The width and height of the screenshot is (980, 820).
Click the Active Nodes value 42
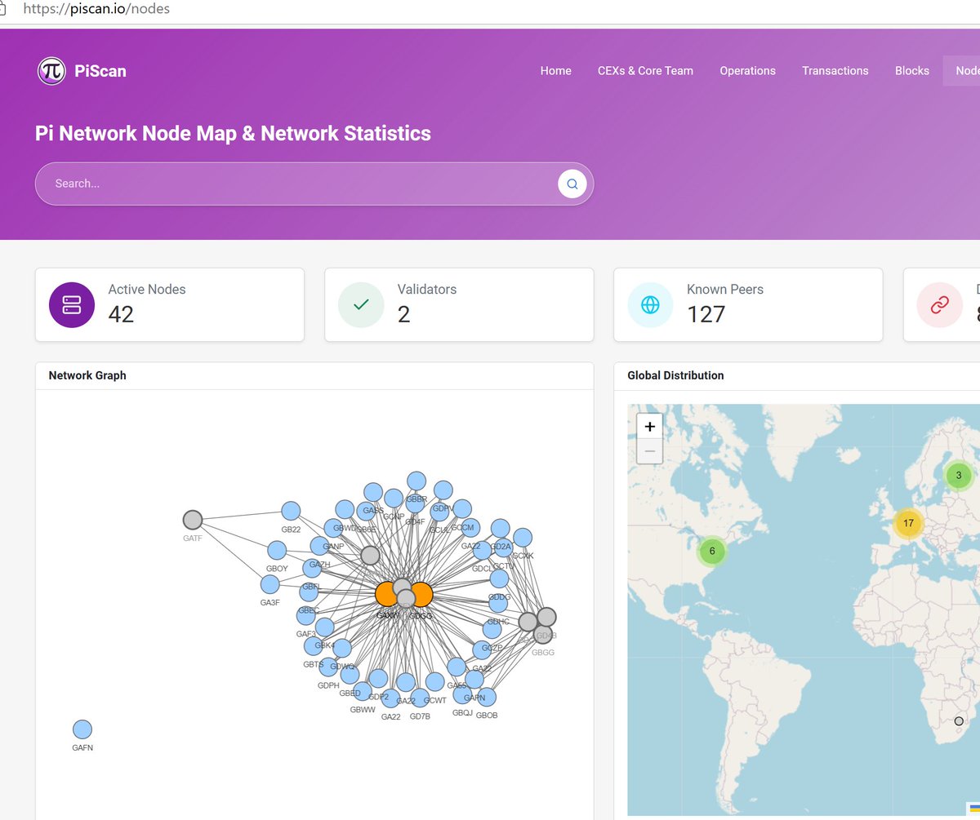point(121,314)
